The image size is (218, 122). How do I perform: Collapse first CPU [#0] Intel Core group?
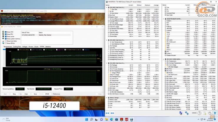[107, 7]
